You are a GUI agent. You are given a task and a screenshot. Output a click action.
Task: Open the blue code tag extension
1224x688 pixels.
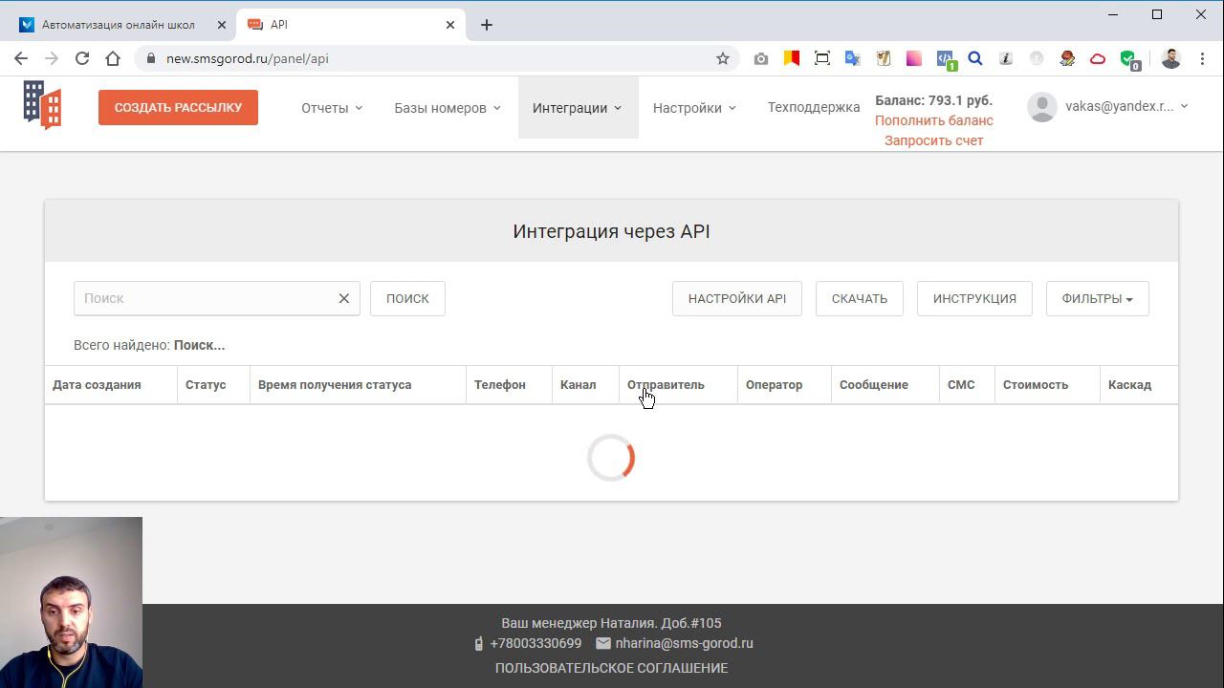click(x=946, y=60)
